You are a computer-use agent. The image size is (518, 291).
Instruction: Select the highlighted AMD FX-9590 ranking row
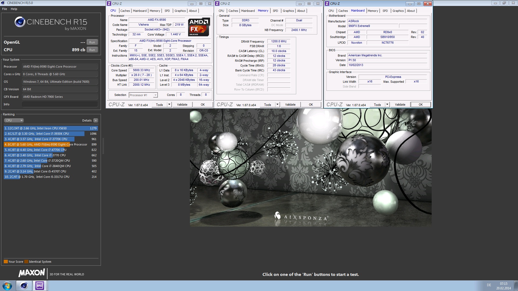51,144
